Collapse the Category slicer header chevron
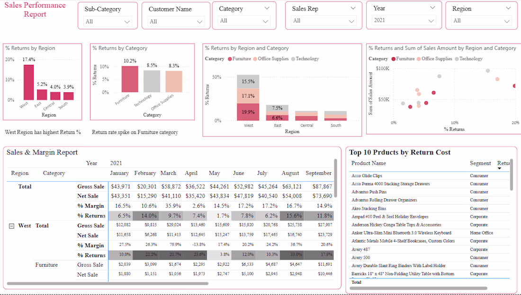This screenshot has width=521, height=295. coord(267,9)
